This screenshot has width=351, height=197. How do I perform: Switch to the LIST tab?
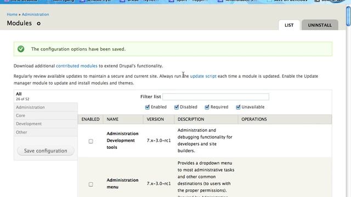289,25
